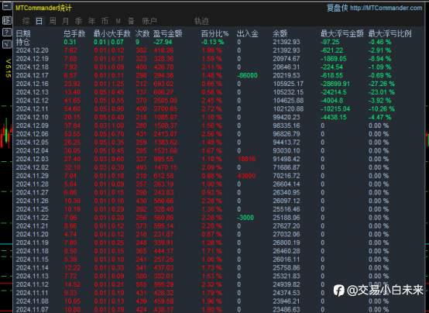The image size is (429, 313).
Task: Click the 27627.20 balance value
Action: [287, 226]
